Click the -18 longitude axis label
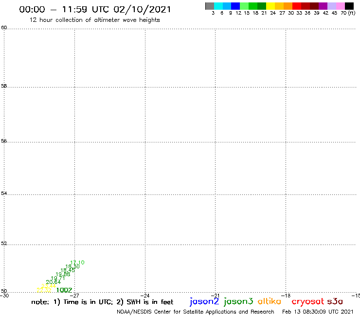The image size is (360, 316). tap(286, 296)
